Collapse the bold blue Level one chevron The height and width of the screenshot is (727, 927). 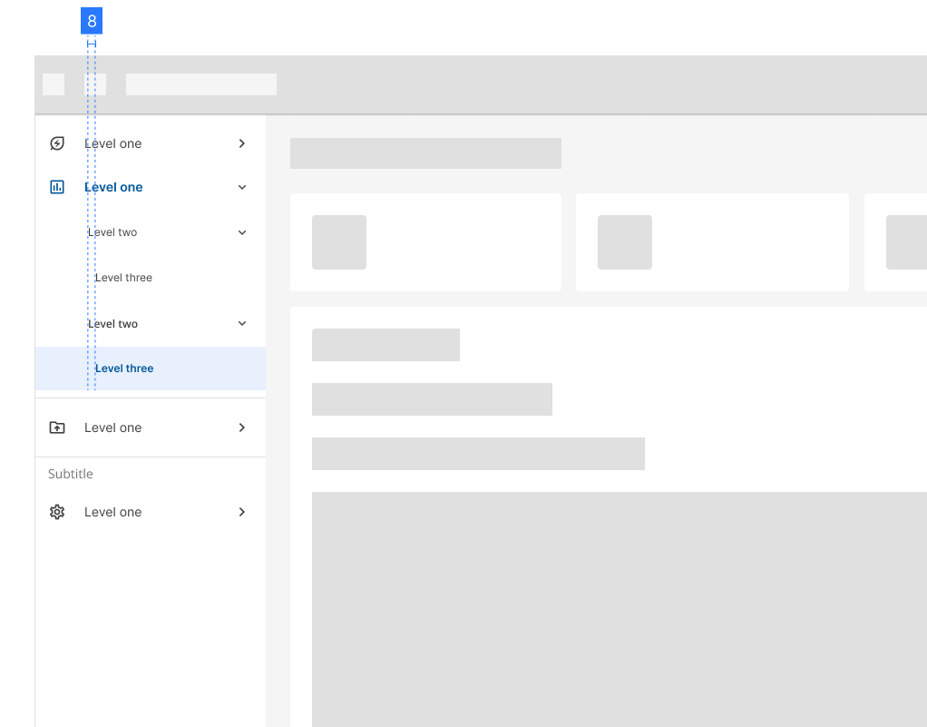click(242, 187)
